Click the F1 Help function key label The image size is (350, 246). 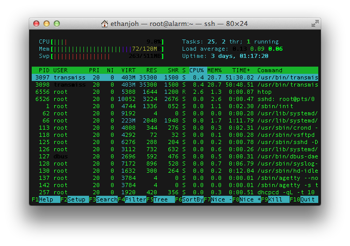coord(46,199)
